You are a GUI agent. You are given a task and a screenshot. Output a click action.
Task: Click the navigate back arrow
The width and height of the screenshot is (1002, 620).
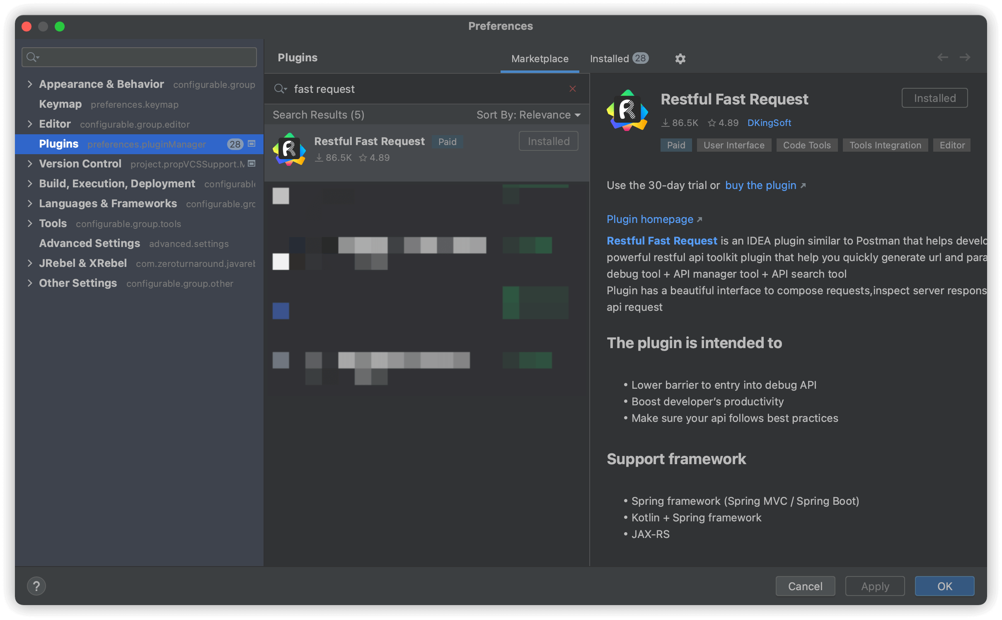click(942, 57)
